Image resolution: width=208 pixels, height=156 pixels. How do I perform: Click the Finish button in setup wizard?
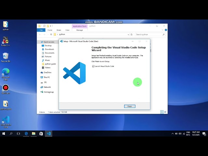130,106
